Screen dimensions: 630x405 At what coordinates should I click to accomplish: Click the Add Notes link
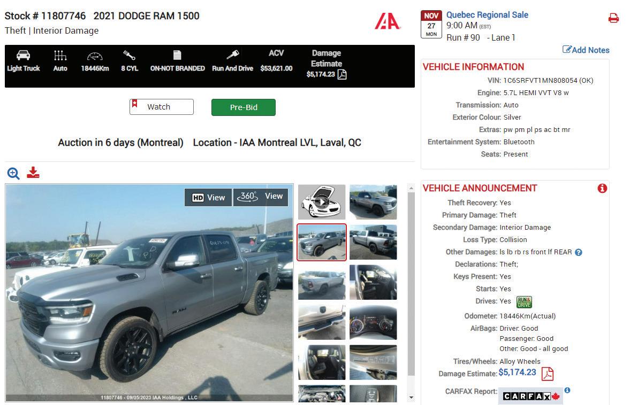point(586,50)
